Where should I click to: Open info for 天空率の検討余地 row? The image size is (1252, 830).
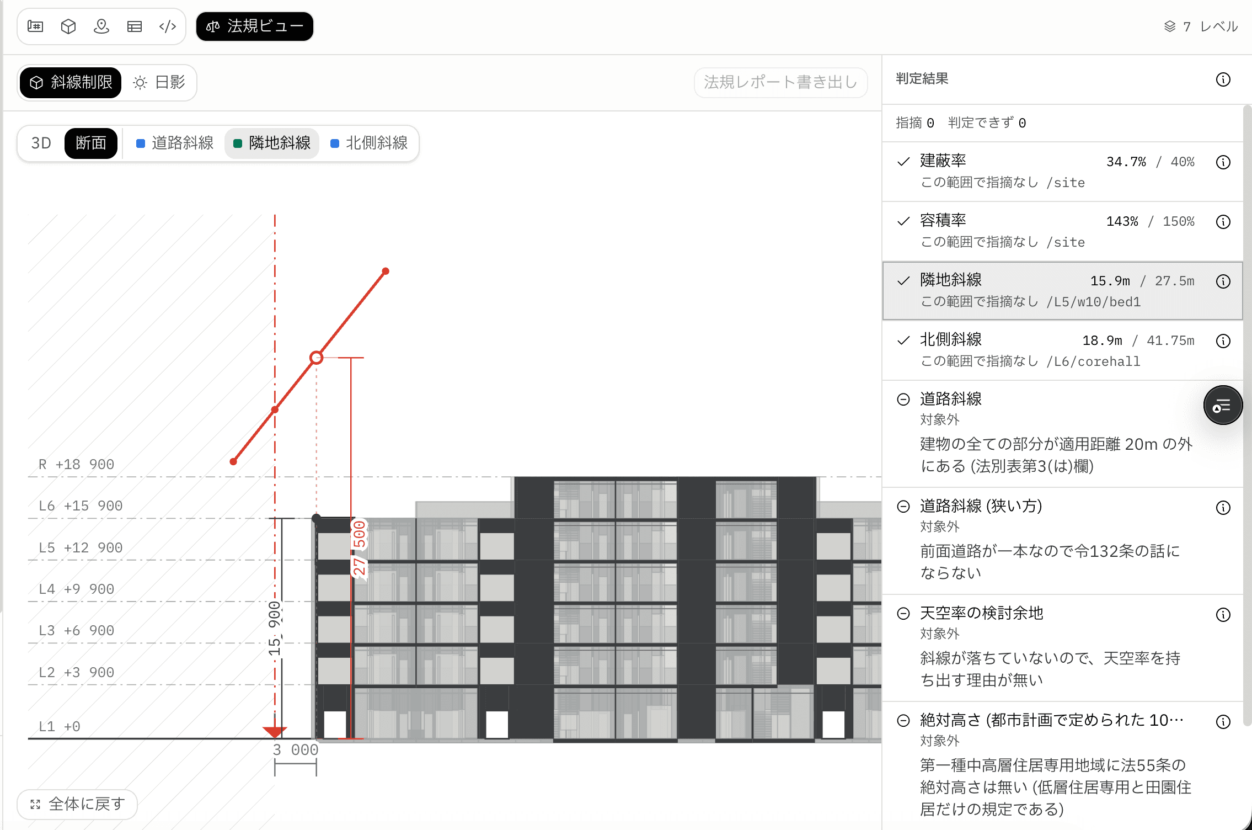click(x=1223, y=615)
